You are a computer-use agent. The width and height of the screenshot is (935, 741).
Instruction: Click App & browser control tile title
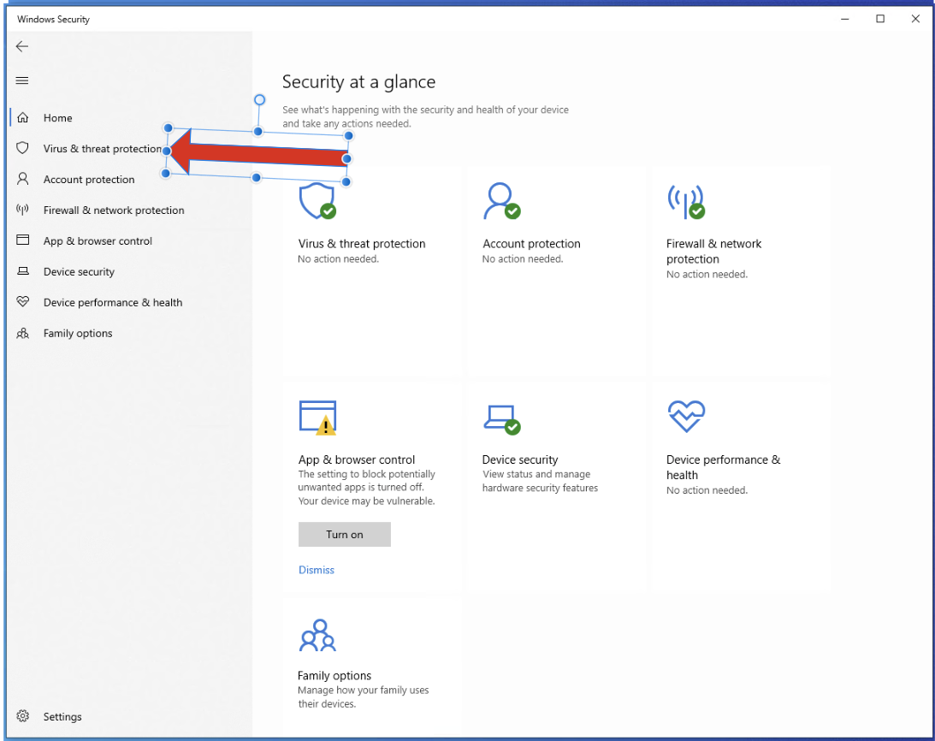pos(357,459)
